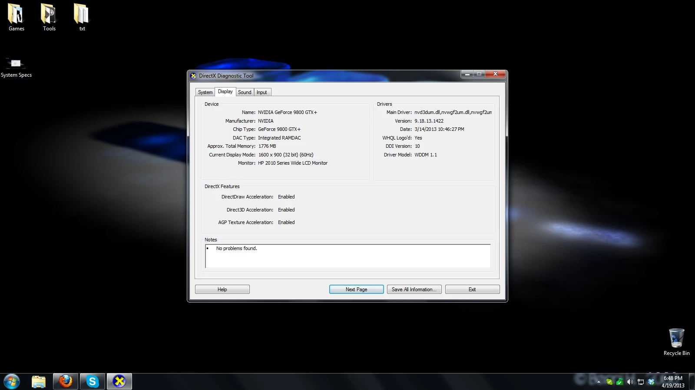Click AGP Texture Acceleration 'Enabled' value

[x=286, y=222]
